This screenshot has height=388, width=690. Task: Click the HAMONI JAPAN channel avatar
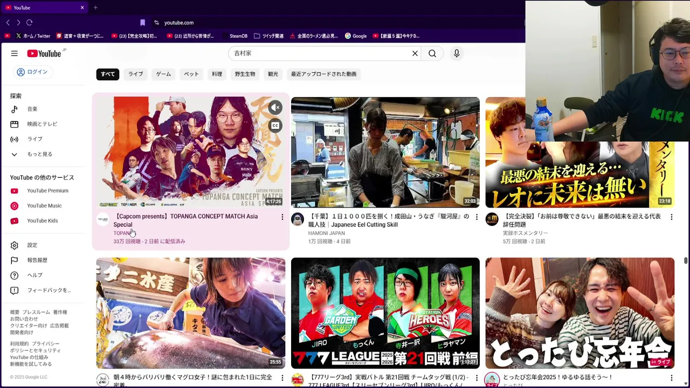(x=298, y=219)
